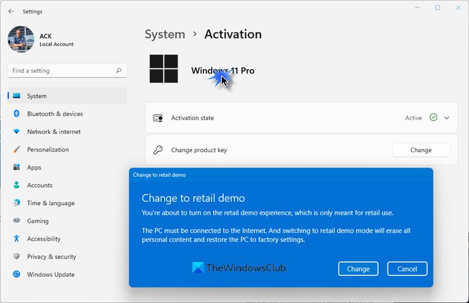
Task: Open Bluetooth & devices settings
Action: (x=67, y=114)
